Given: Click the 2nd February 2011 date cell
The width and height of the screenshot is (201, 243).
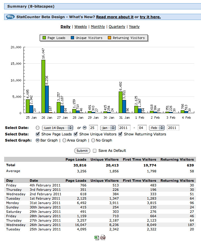Looking at the screenshot, I should (x=45, y=194).
